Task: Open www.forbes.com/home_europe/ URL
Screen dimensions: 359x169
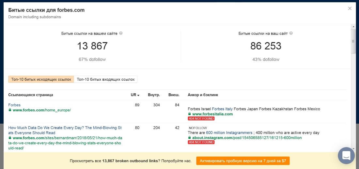Action: click(42, 110)
